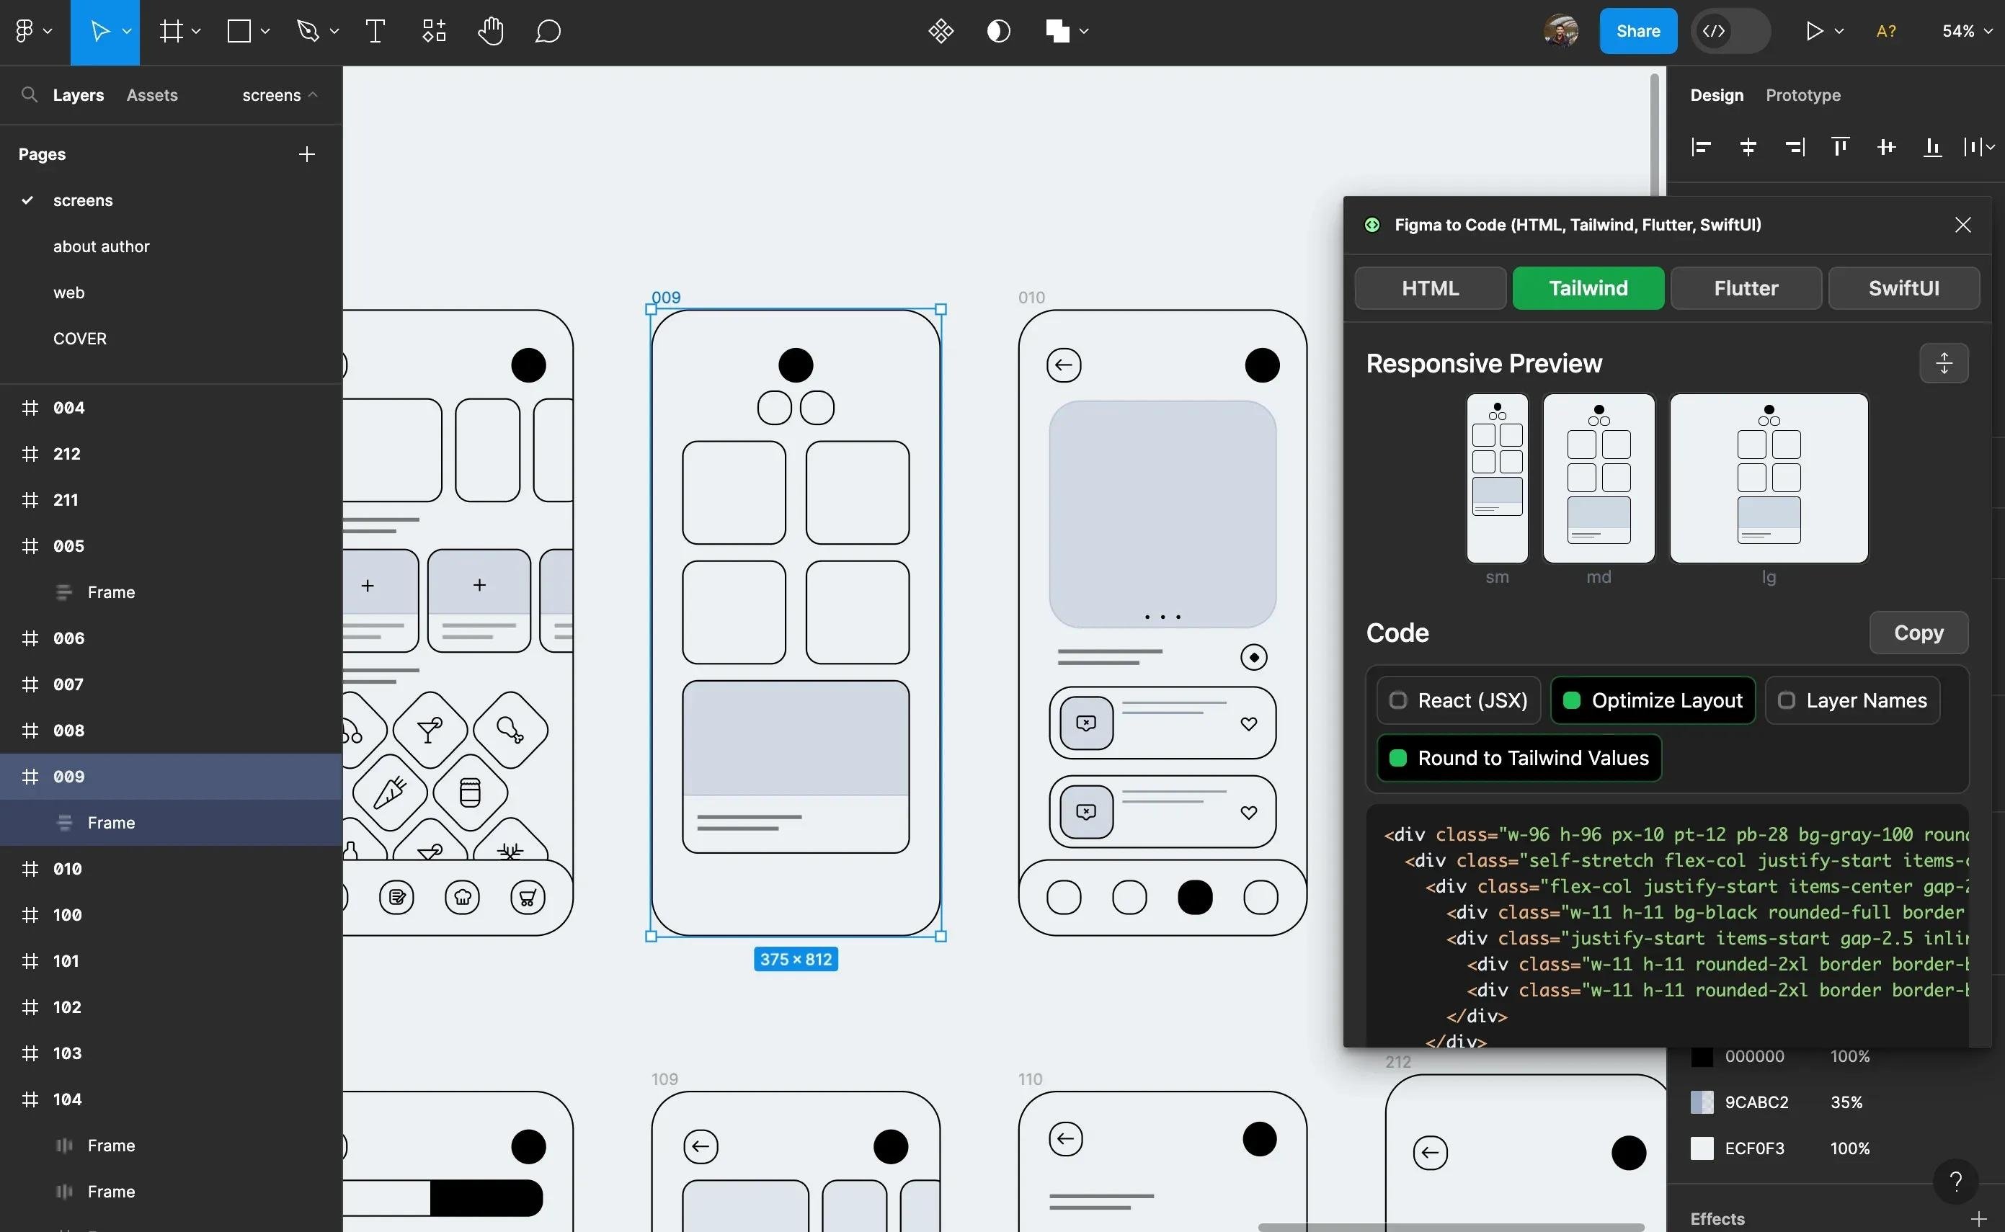This screenshot has width=2005, height=1232.
Task: Expand the shape tool dropdown arrow
Action: point(266,31)
